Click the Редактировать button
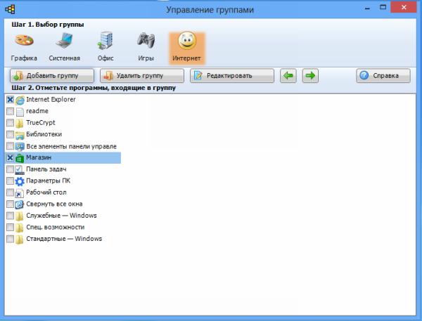 coord(232,76)
